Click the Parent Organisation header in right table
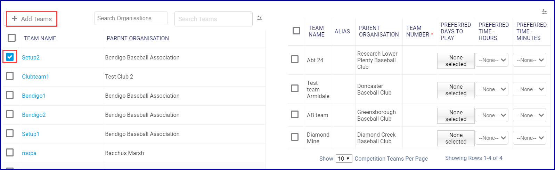This screenshot has width=555, height=170. pyautogui.click(x=378, y=31)
